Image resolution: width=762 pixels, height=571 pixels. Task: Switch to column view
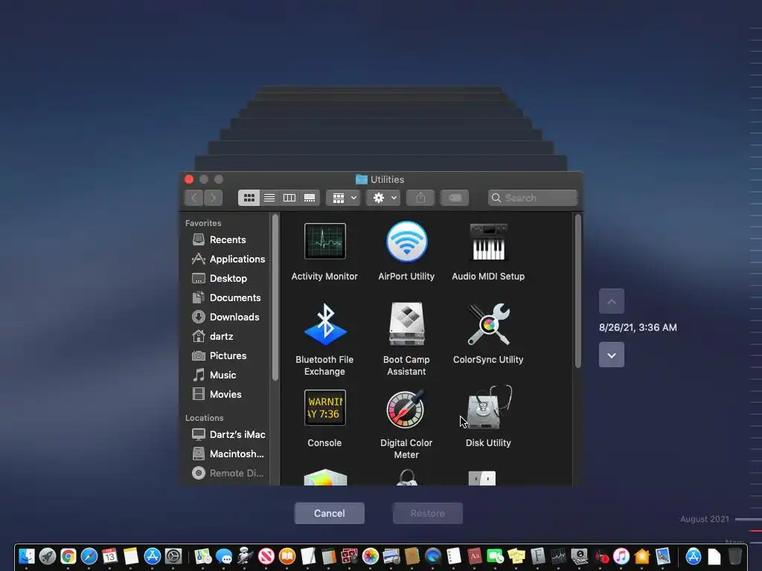pyautogui.click(x=289, y=198)
